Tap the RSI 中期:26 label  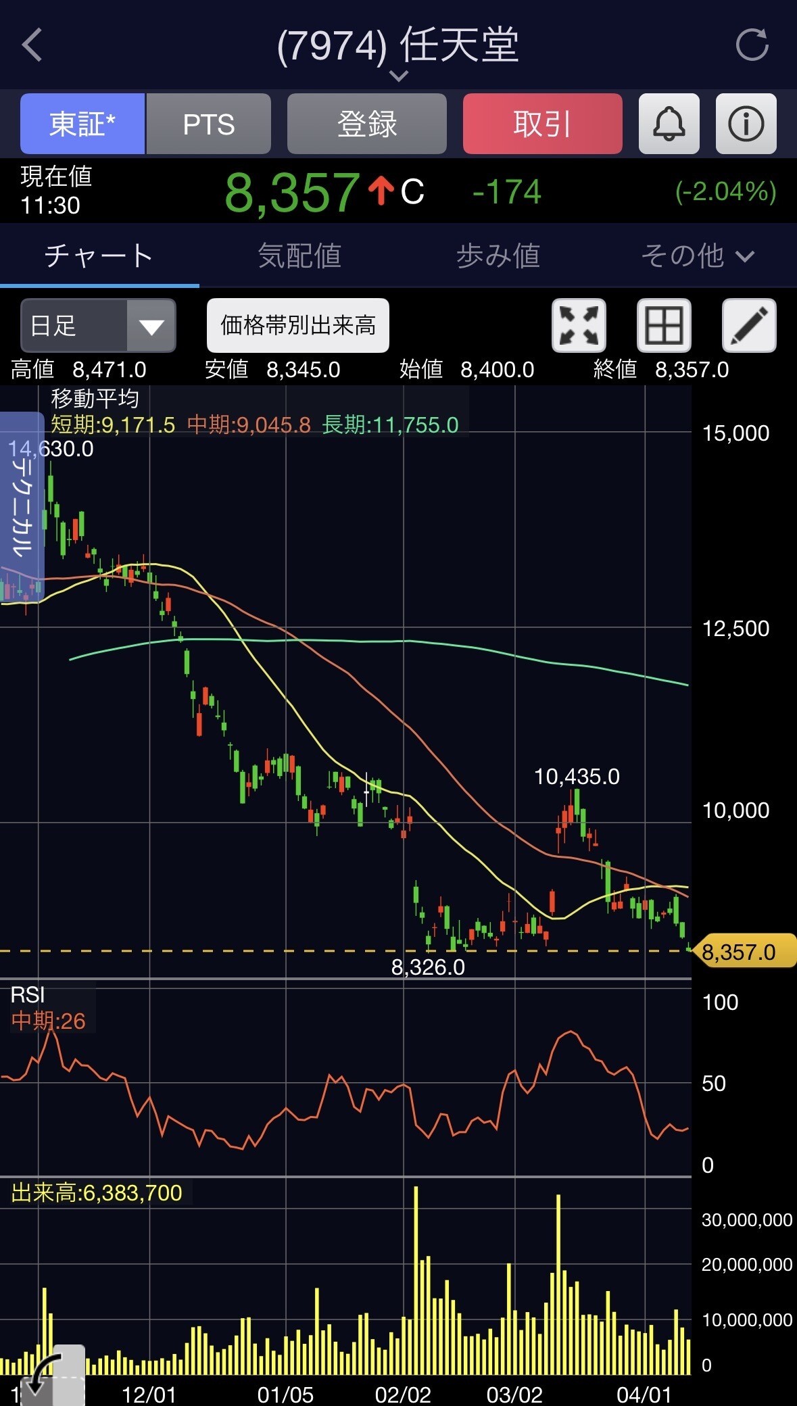tap(48, 1021)
